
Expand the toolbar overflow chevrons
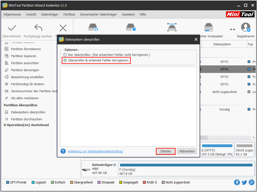click(x=232, y=29)
